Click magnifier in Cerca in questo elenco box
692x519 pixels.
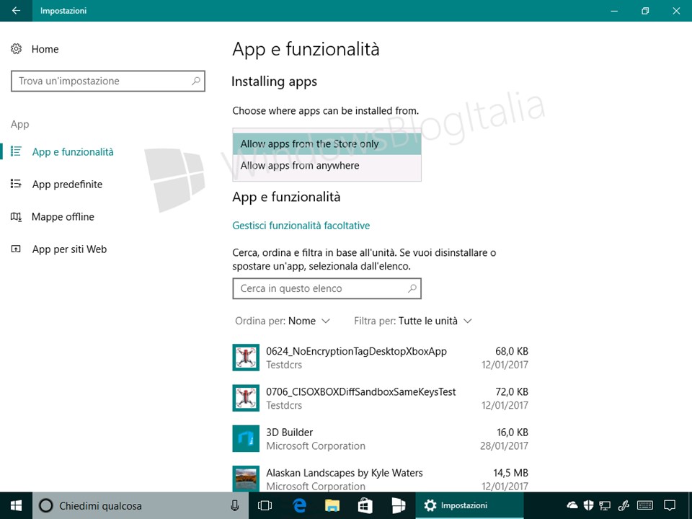(412, 288)
